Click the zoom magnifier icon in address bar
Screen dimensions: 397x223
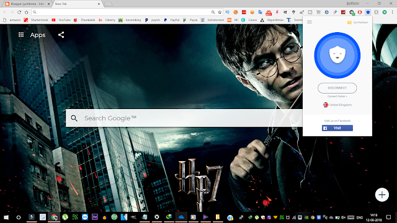coord(213,12)
